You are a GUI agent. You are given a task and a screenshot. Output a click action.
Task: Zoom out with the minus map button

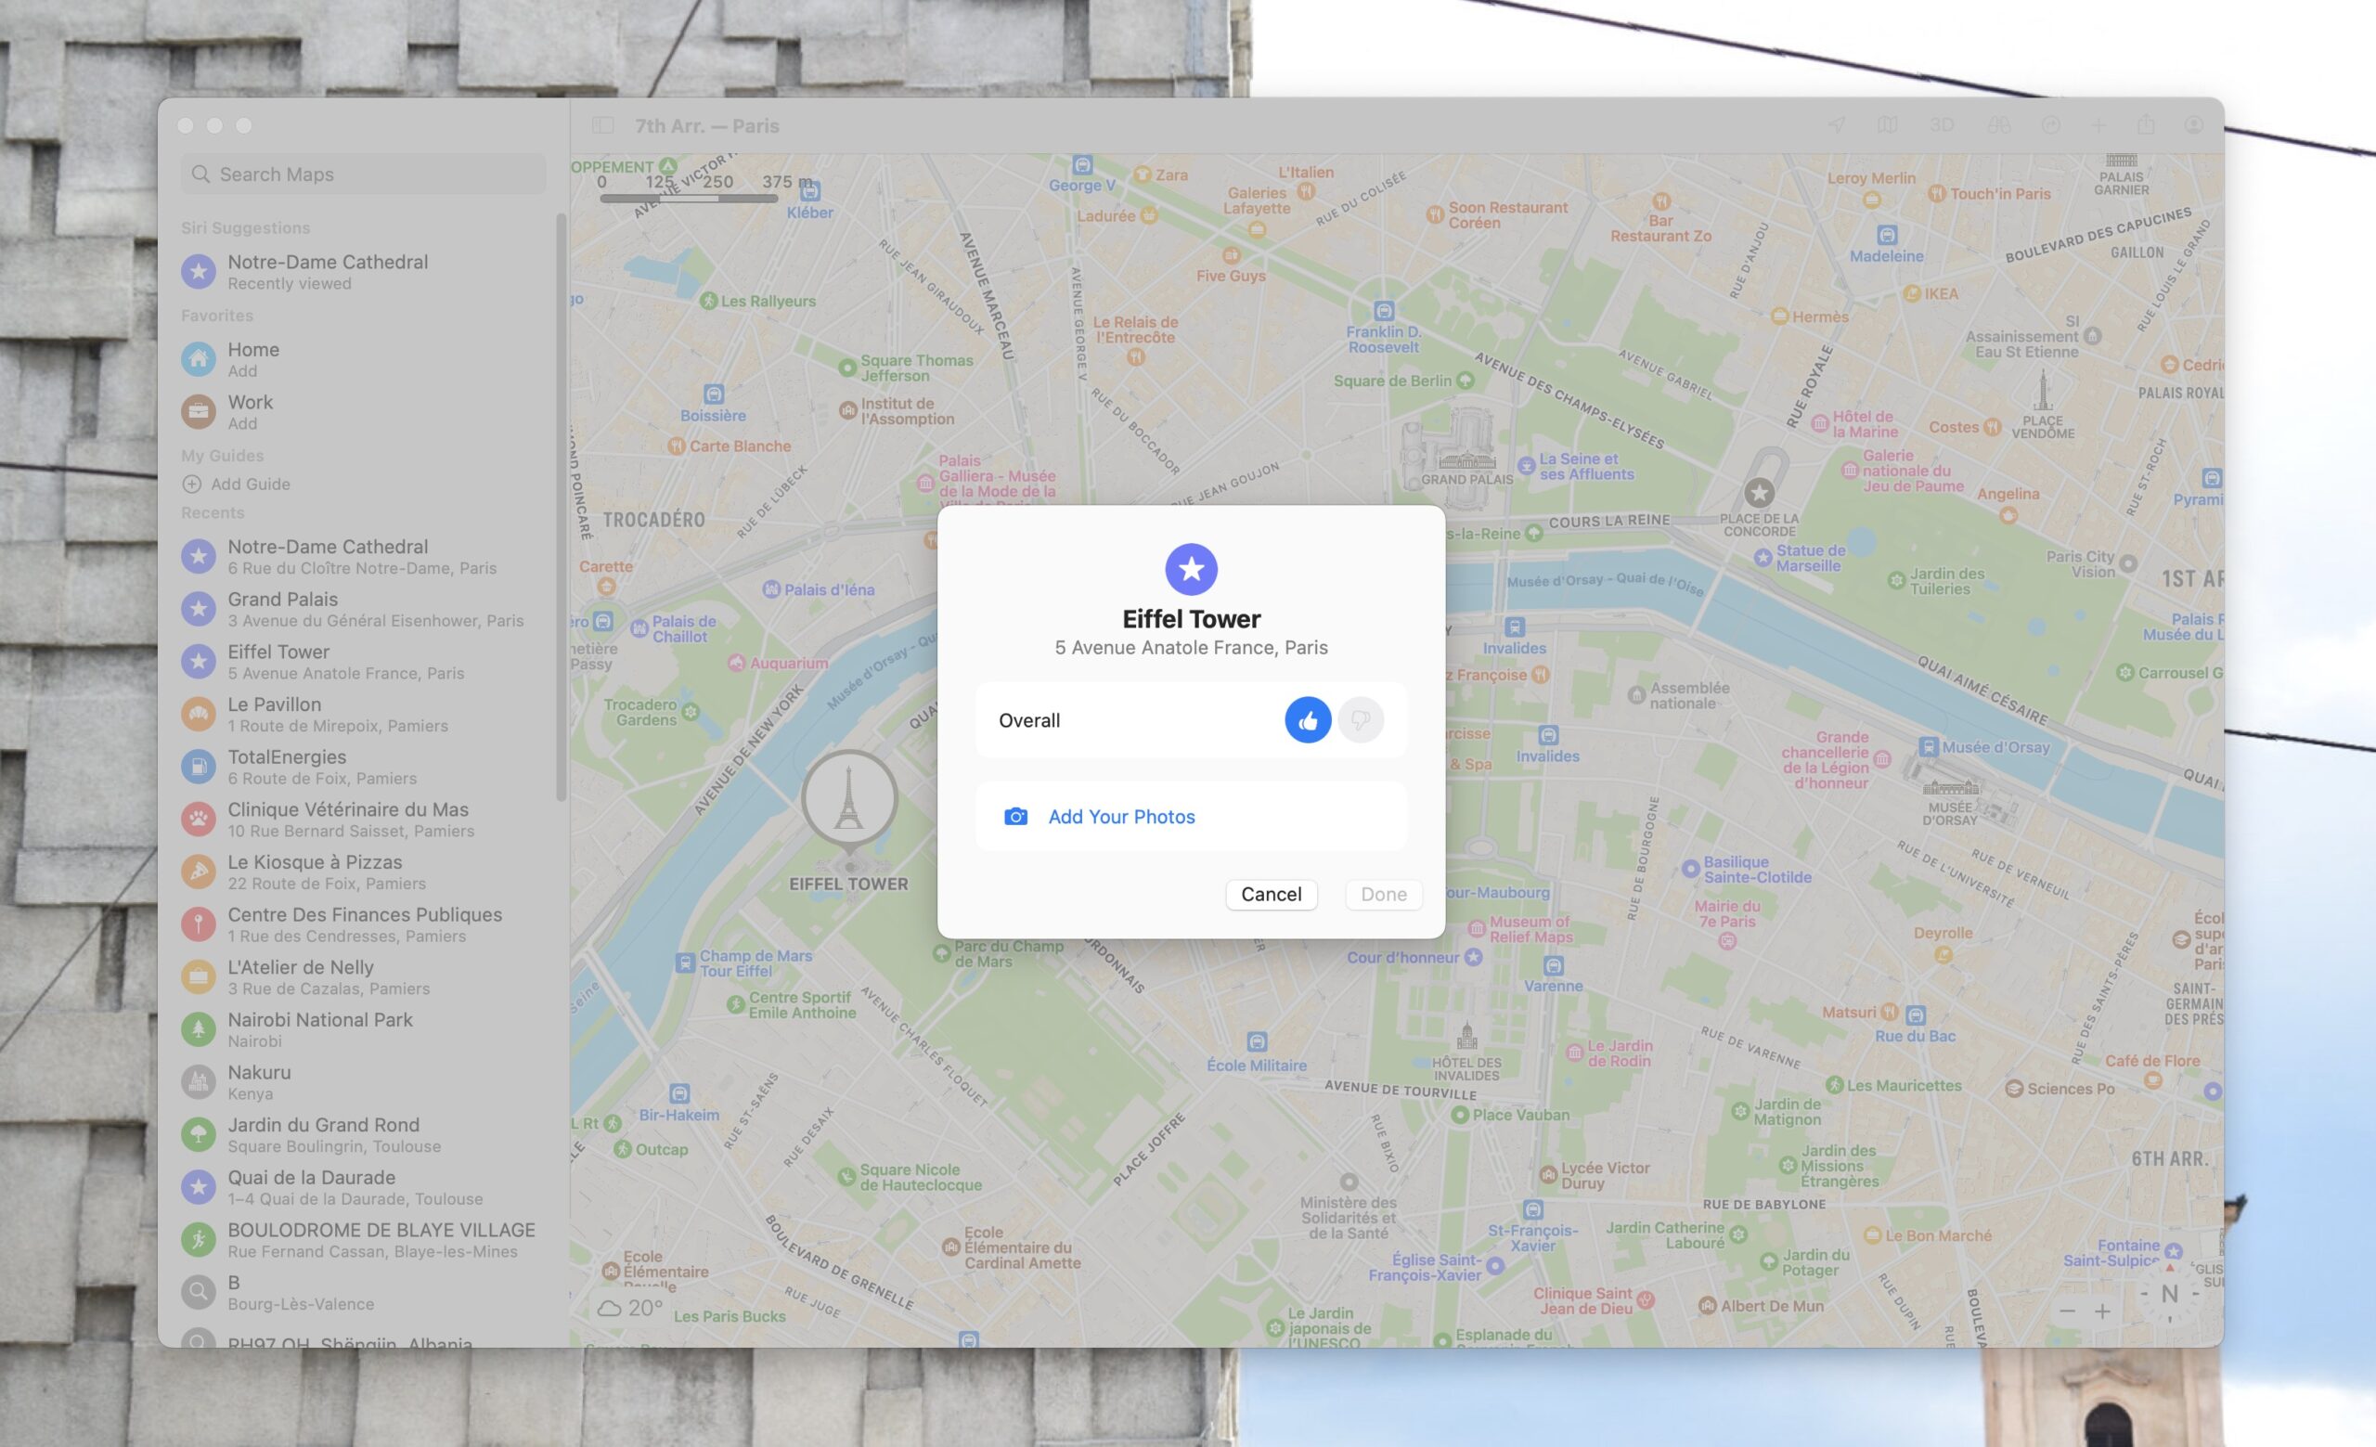click(x=2066, y=1311)
